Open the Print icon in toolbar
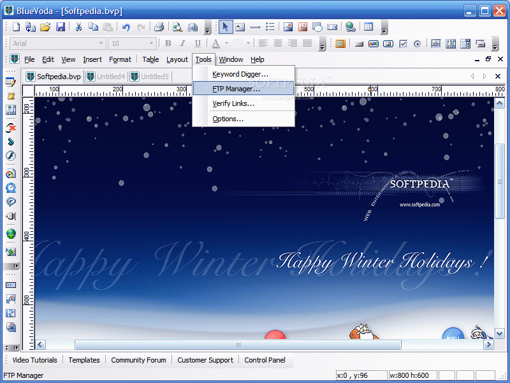This screenshot has height=383, width=510. click(x=159, y=27)
